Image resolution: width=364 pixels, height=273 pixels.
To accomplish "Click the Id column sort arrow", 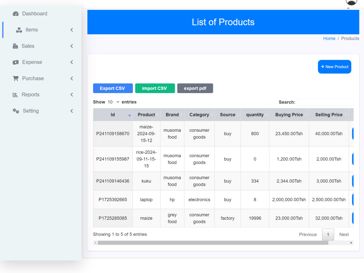I will [x=130, y=115].
